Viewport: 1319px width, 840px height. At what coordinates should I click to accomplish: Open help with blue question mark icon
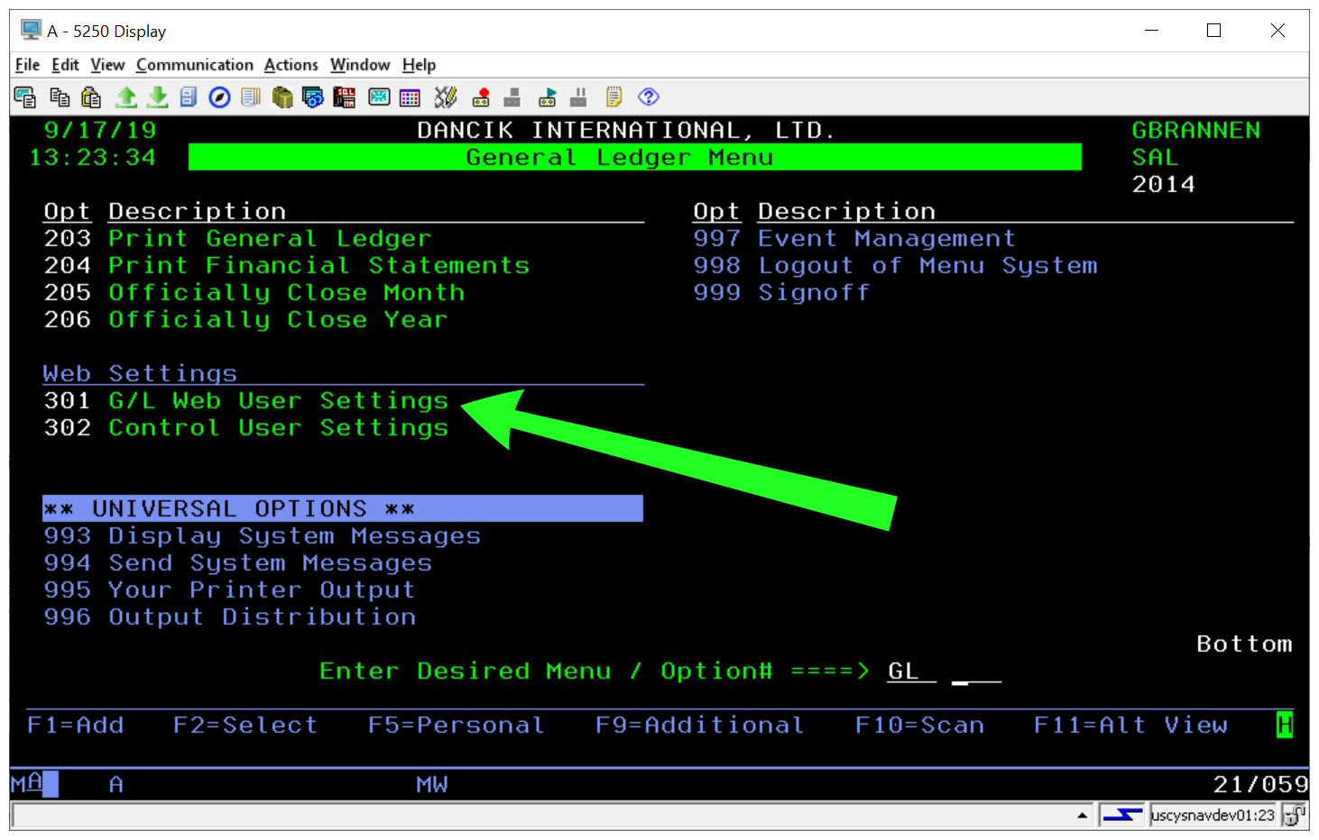coord(649,97)
